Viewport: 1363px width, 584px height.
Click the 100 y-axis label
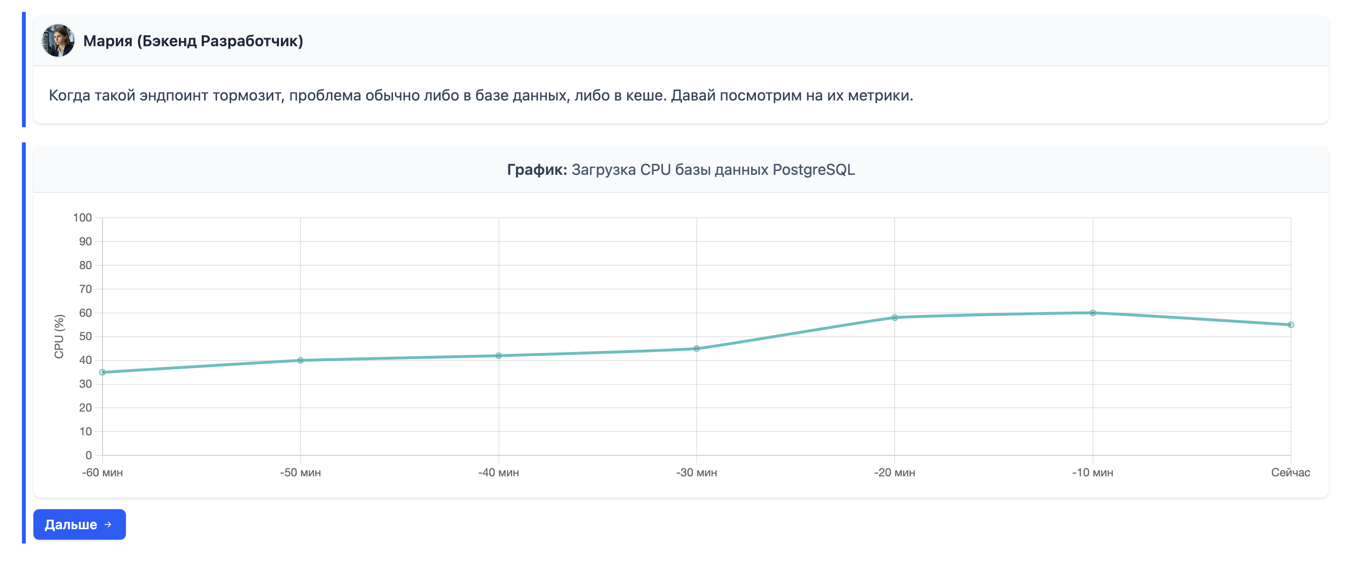point(83,218)
